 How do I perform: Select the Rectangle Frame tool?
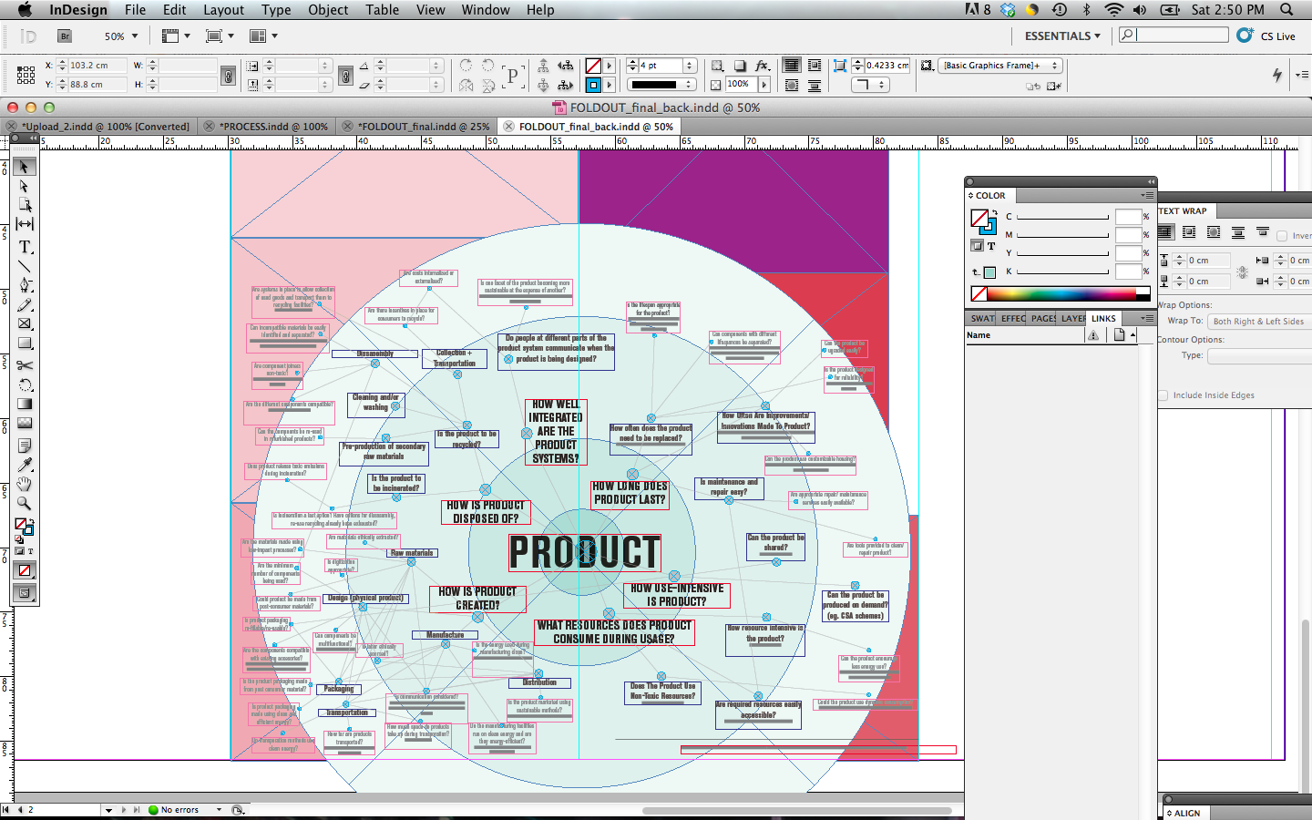coord(25,323)
